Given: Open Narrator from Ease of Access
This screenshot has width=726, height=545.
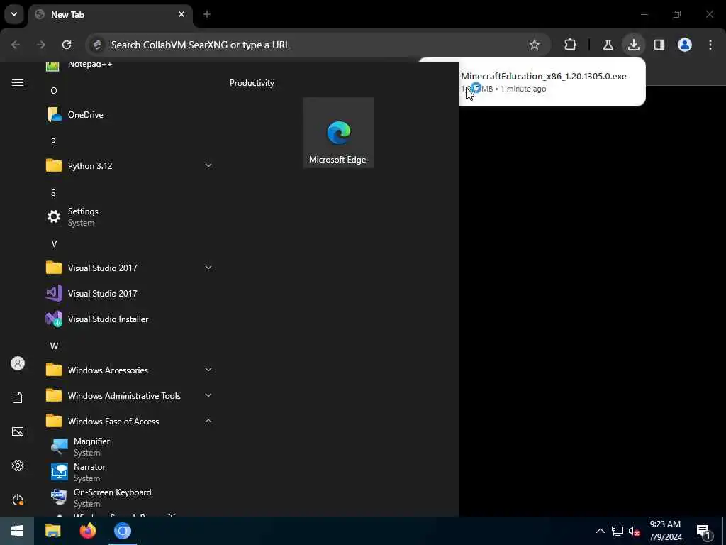Looking at the screenshot, I should 130,472.
